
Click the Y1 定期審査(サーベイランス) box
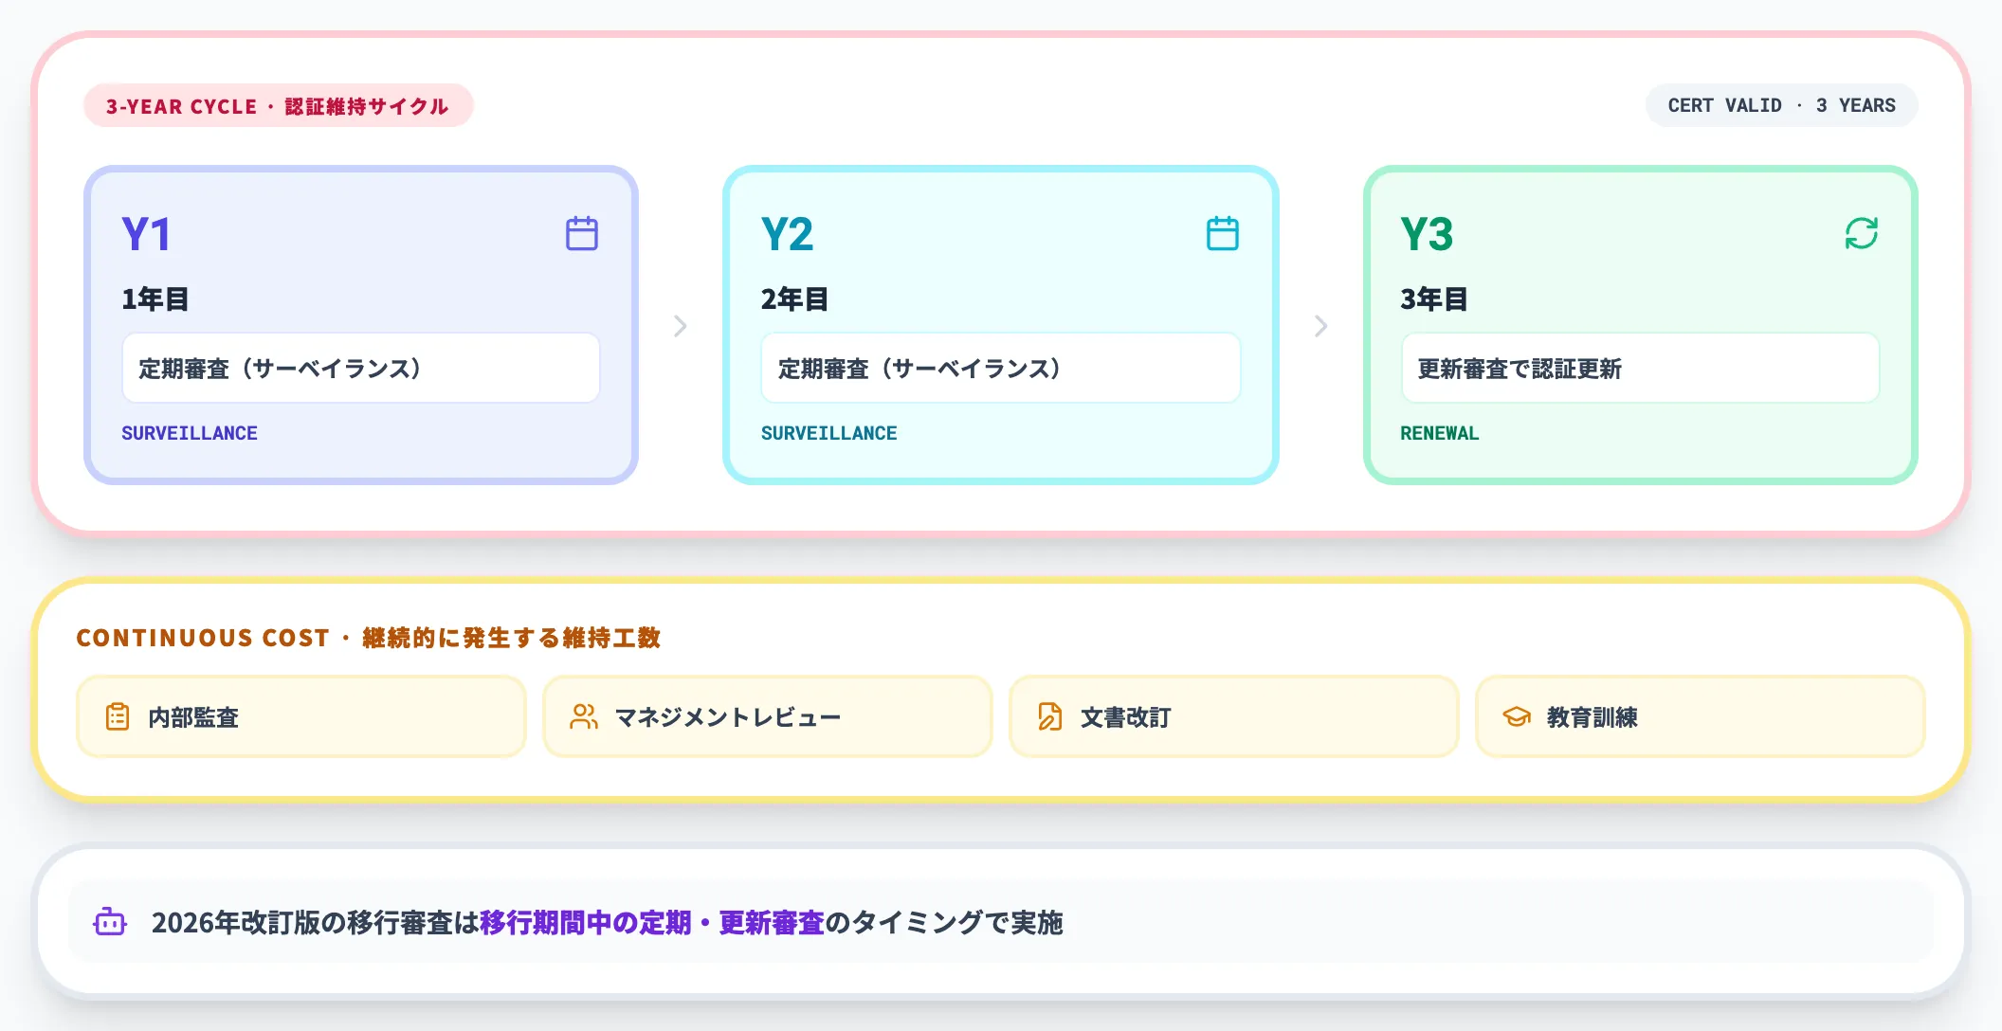tap(361, 368)
